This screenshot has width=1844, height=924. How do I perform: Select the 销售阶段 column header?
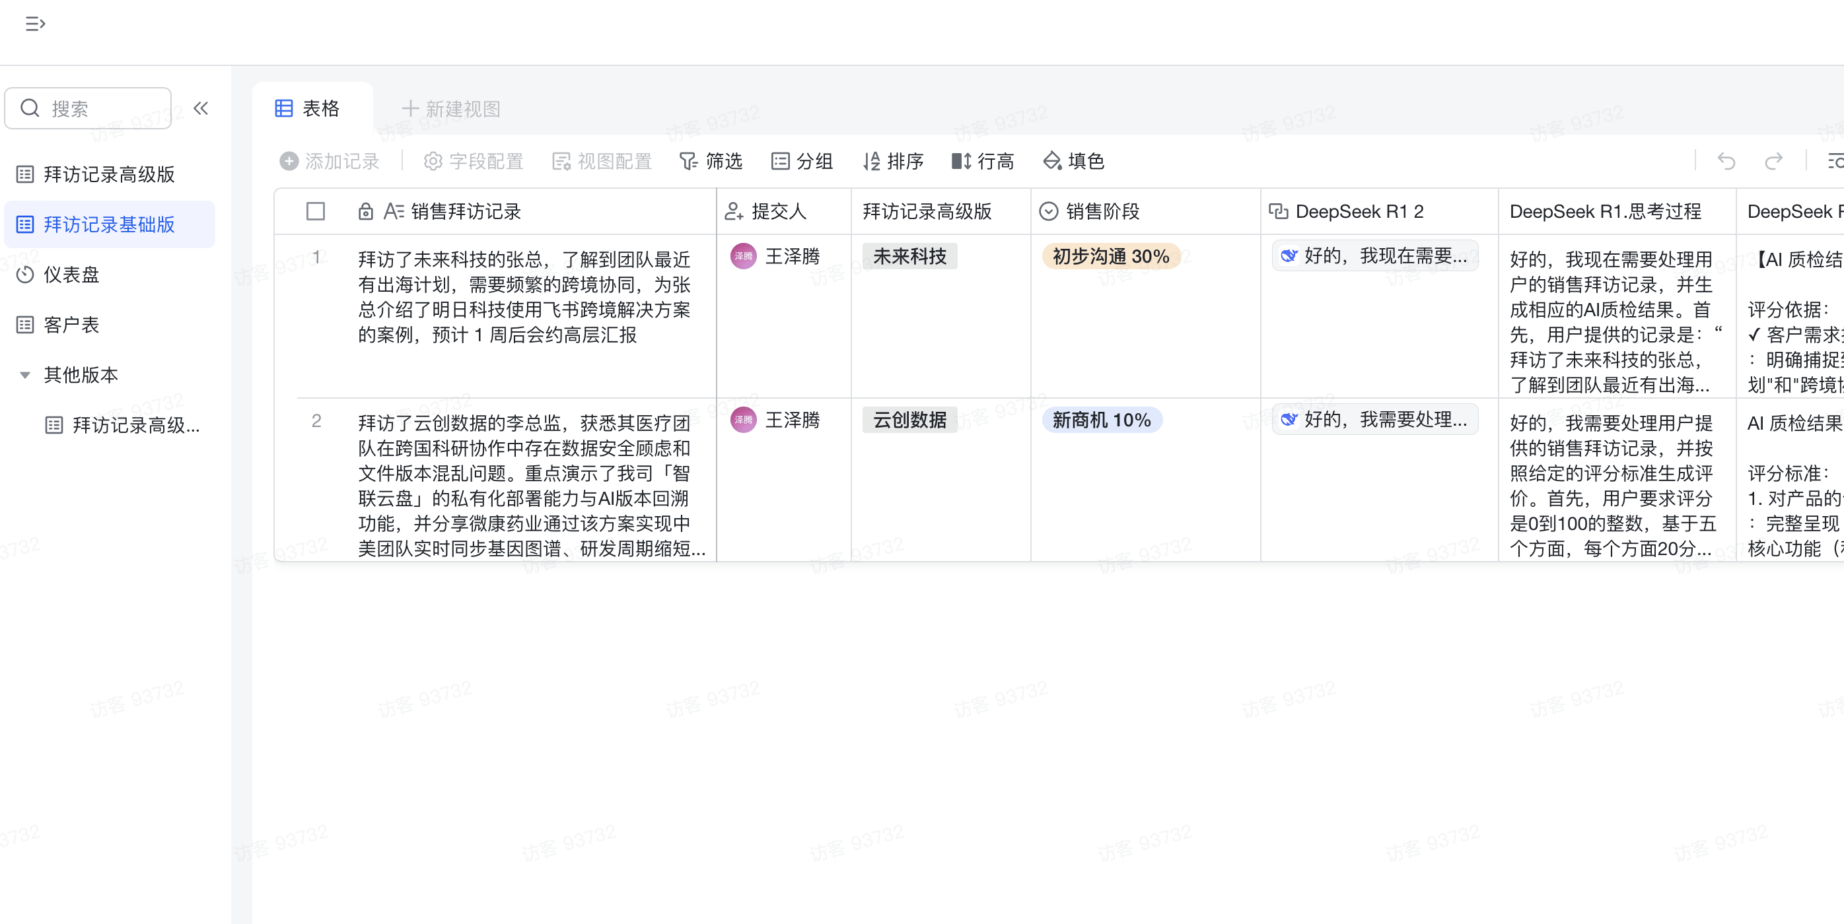click(1145, 212)
